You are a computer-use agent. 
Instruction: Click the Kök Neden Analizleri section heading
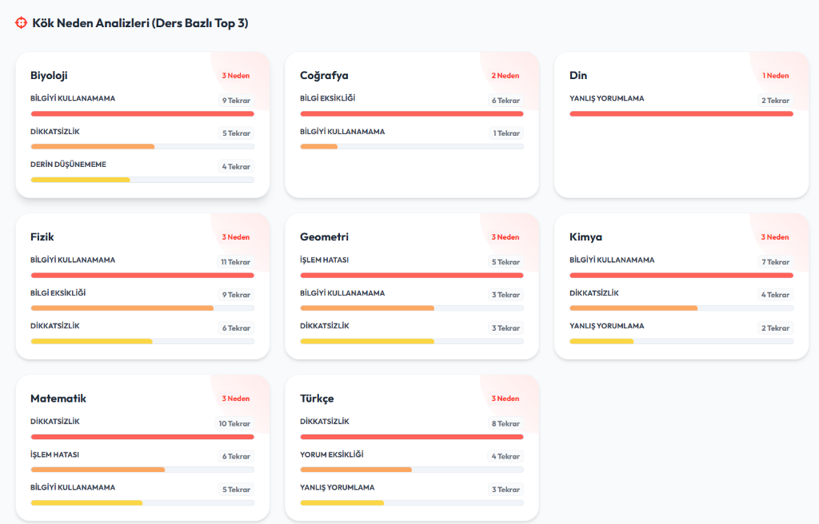tap(140, 23)
